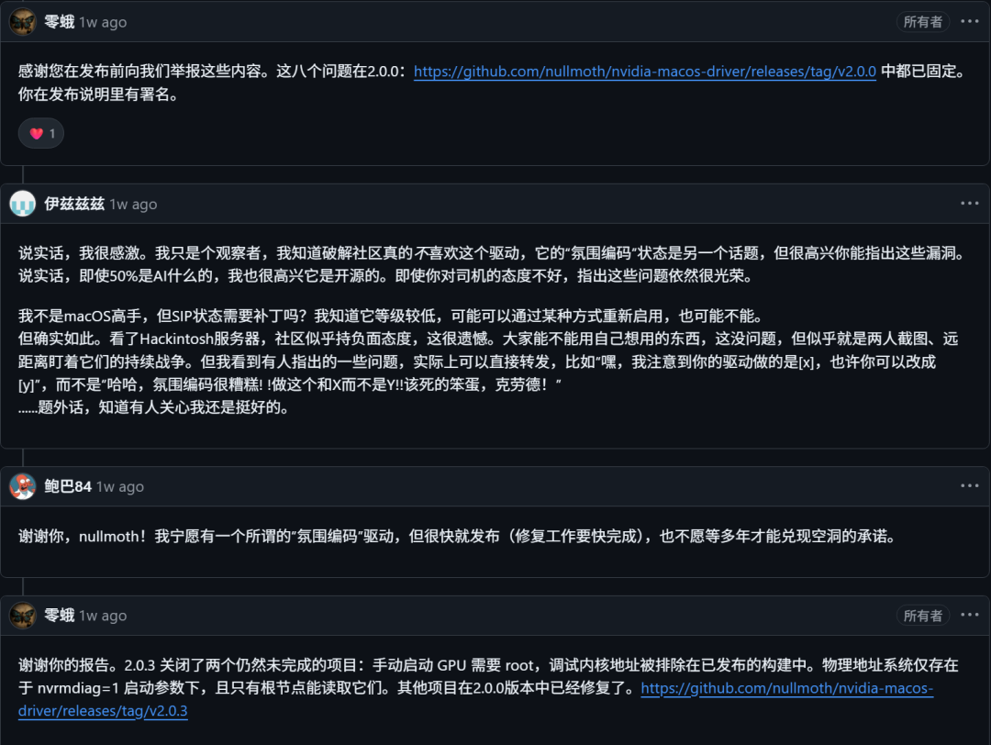Open 零蛾's avatar on the first comment
Image resolution: width=991 pixels, height=745 pixels.
(x=23, y=21)
